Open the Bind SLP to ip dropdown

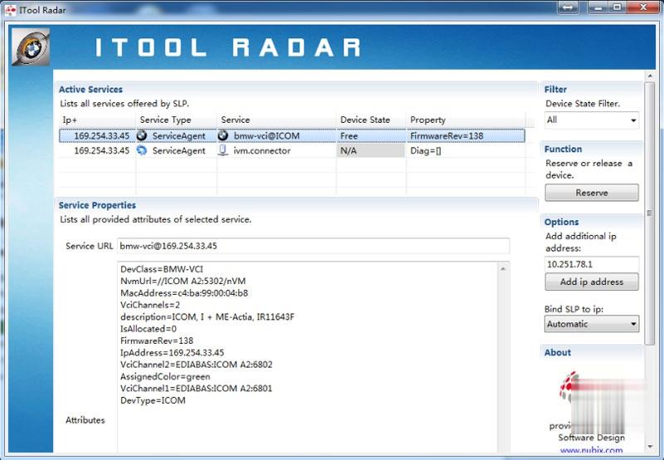(x=592, y=324)
